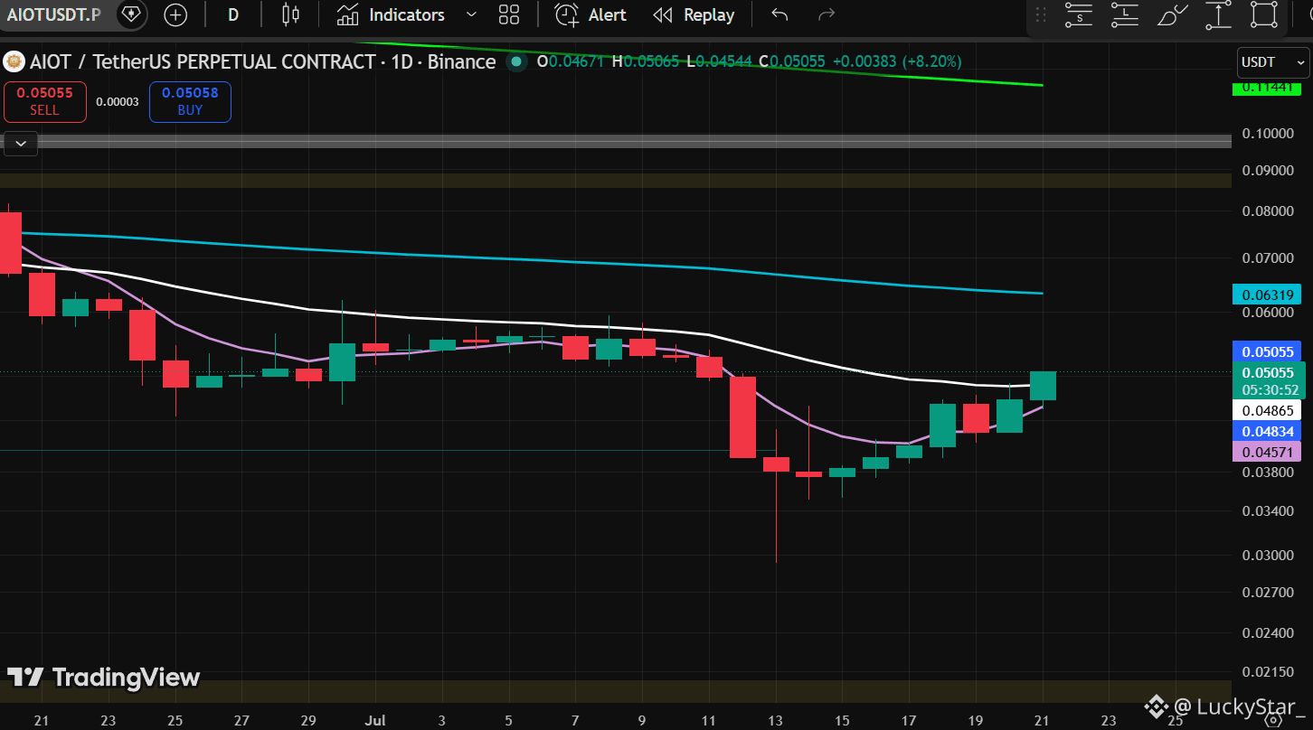Image resolution: width=1313 pixels, height=730 pixels.
Task: Open the indicator templates grid icon
Action: coord(509,14)
